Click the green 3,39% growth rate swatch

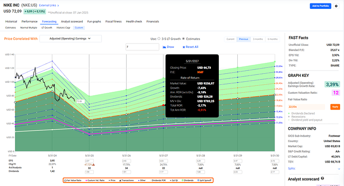pyautogui.click(x=332, y=84)
